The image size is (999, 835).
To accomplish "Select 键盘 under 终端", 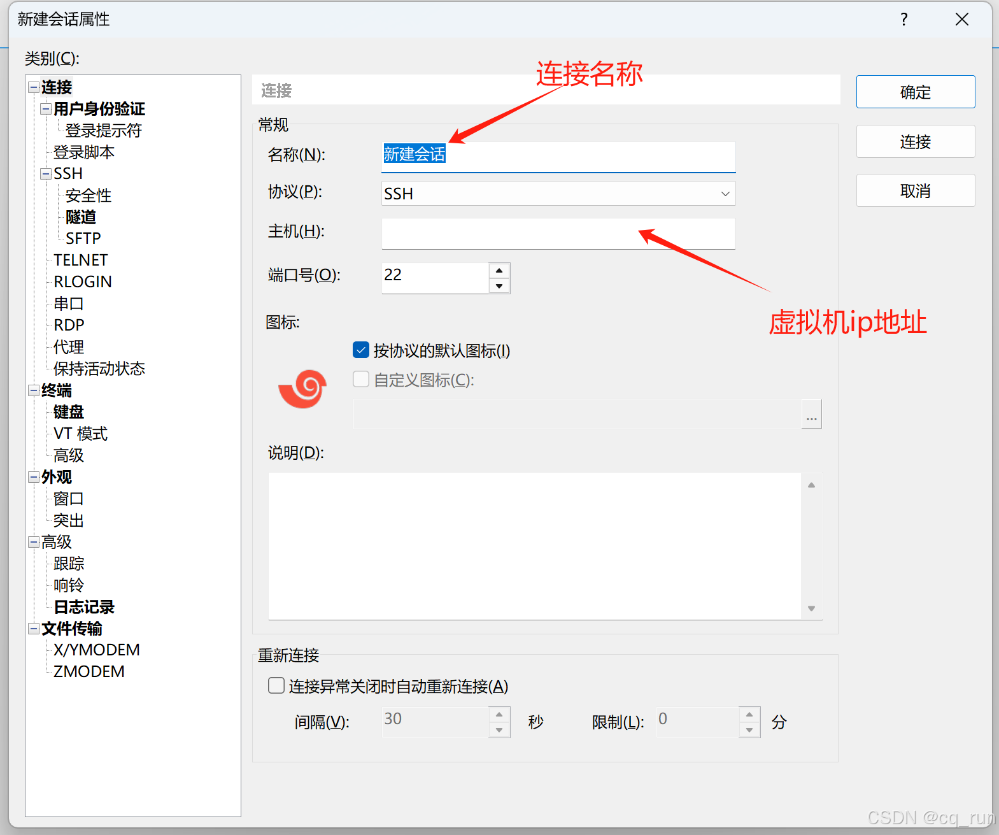I will (x=69, y=412).
